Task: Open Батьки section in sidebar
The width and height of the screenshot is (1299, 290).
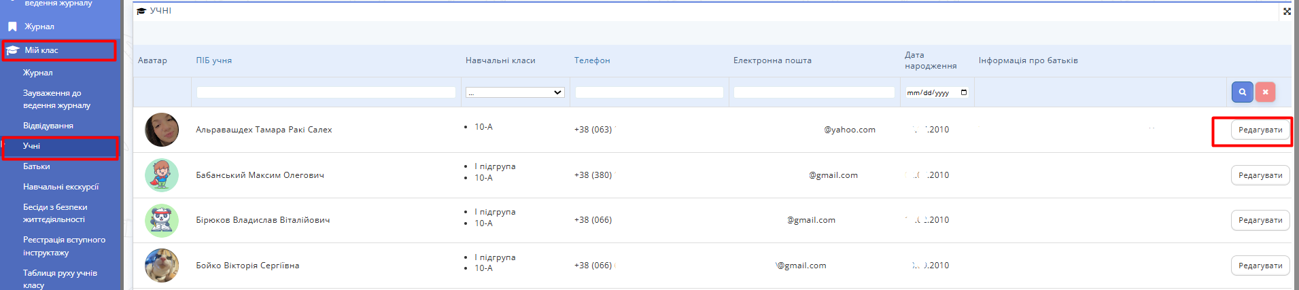Action: coord(37,166)
